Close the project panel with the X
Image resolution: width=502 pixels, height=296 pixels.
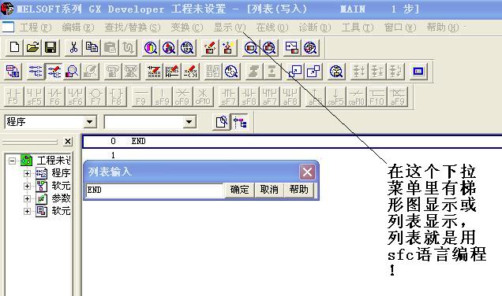(x=68, y=142)
